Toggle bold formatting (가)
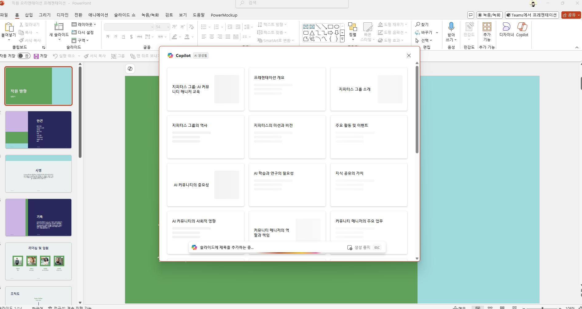Screen dimensions: 582x309 pos(108,37)
